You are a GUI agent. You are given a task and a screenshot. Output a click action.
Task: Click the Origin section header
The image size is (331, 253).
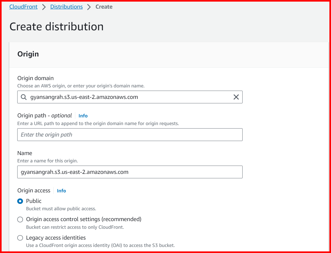point(28,54)
